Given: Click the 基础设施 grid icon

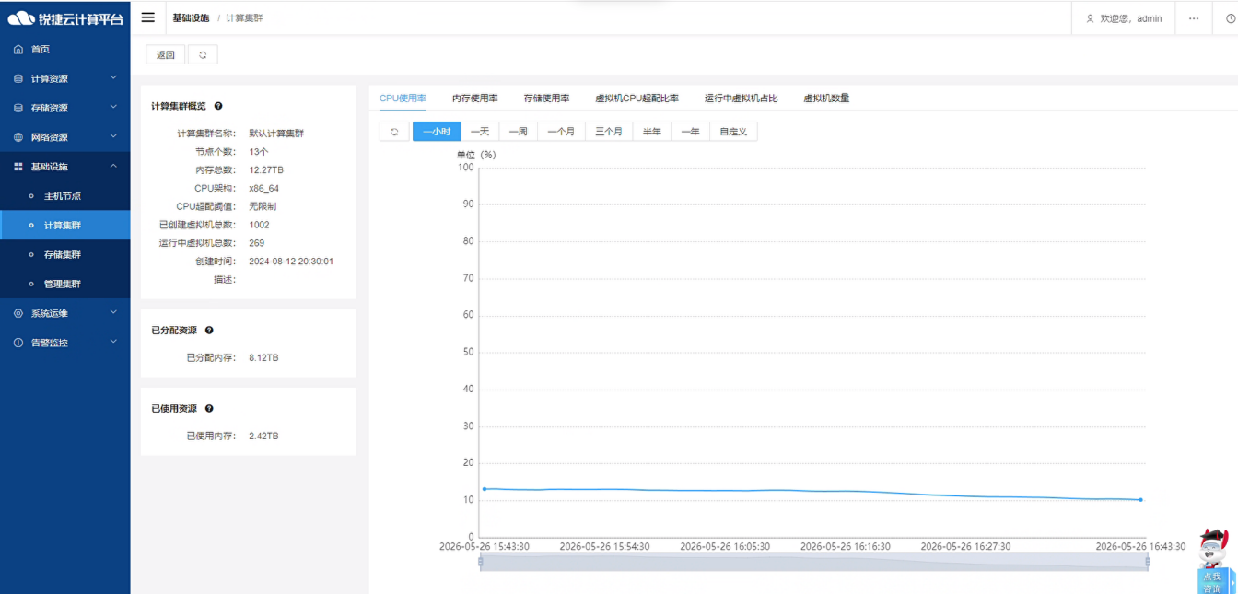Looking at the screenshot, I should pyautogui.click(x=18, y=167).
